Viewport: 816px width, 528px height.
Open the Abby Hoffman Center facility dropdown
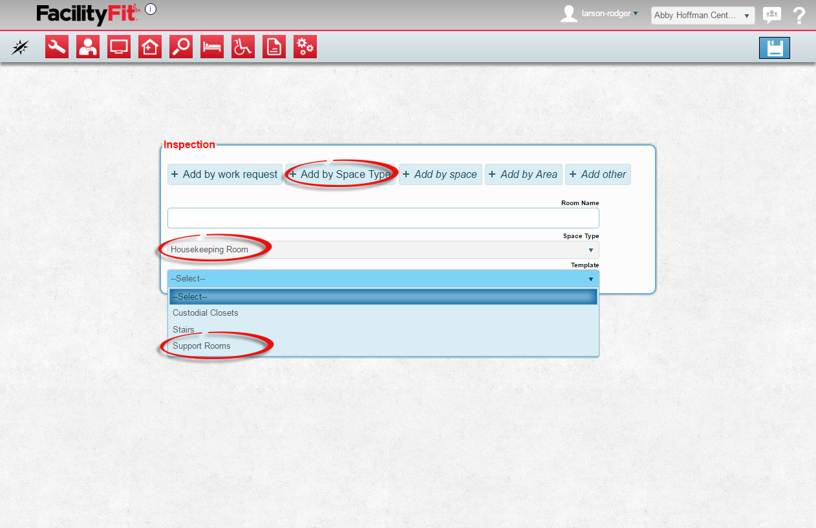[702, 16]
